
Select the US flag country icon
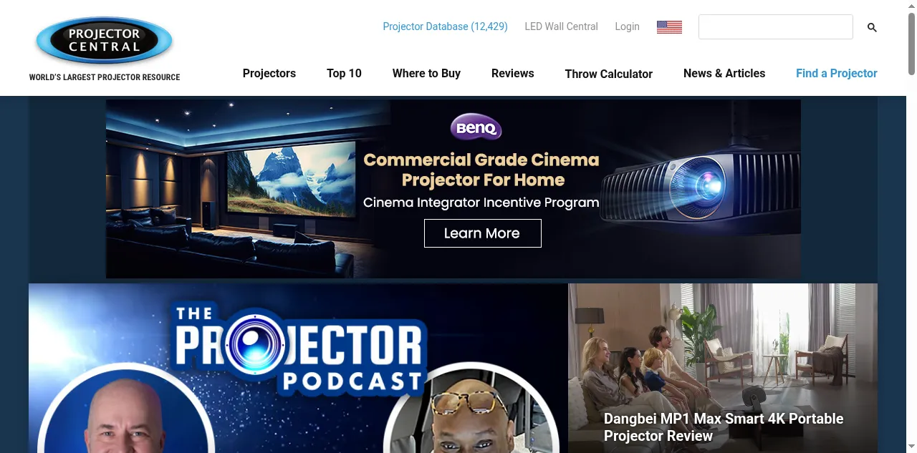[x=669, y=27]
